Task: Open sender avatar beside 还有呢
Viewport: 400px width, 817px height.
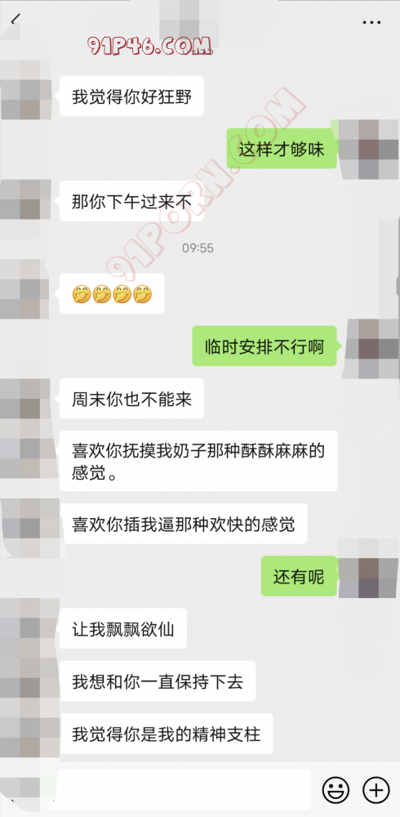Action: pos(367,568)
